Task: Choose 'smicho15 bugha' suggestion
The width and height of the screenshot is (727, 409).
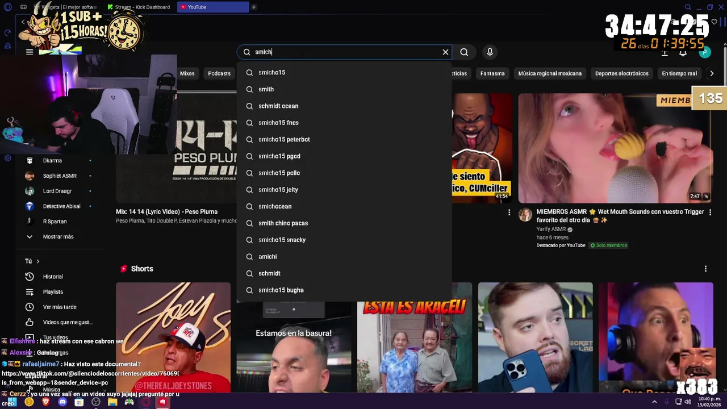Action: pos(344,290)
